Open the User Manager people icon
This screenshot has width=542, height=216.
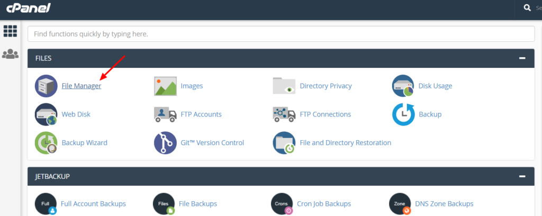(x=10, y=54)
